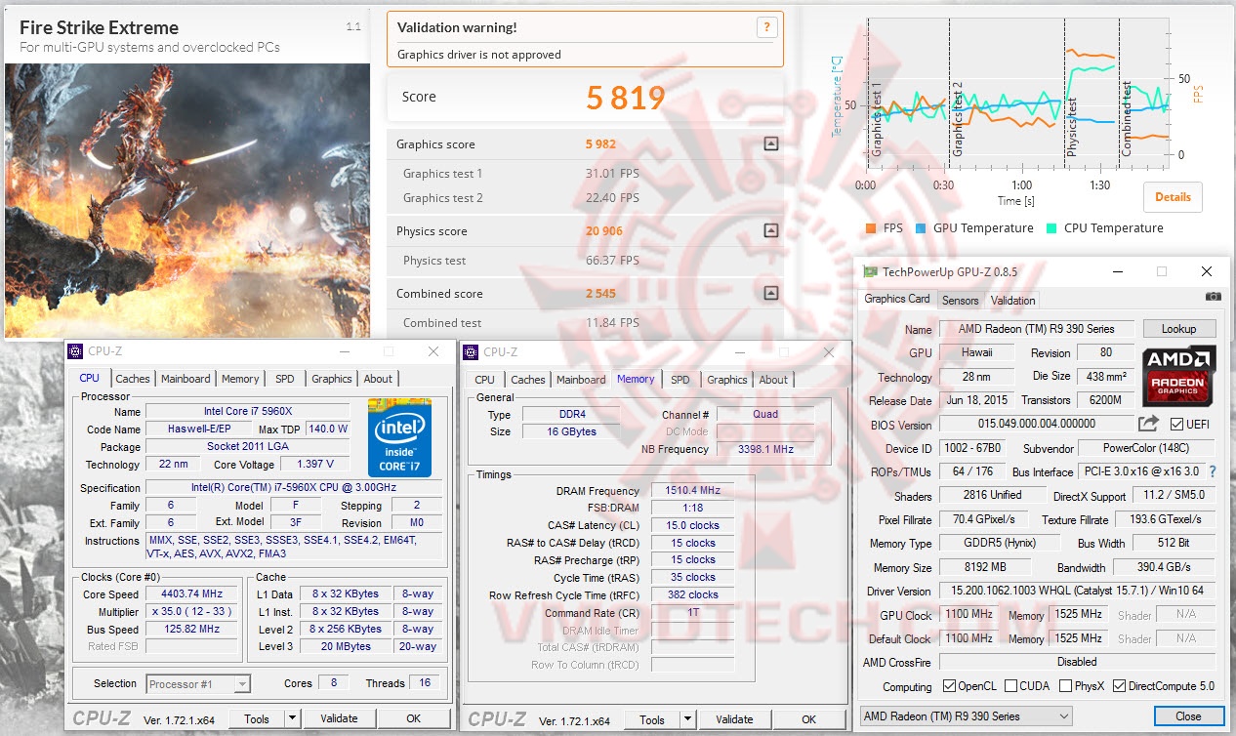Toggle the OpenCL checkbox
The width and height of the screenshot is (1236, 736).
tap(949, 686)
